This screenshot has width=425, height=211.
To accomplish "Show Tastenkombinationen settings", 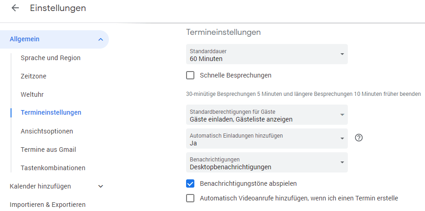I will 53,168.
